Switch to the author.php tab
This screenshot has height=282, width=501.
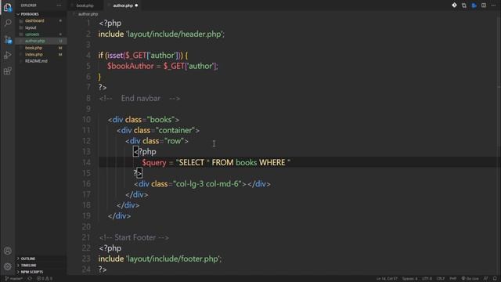click(123, 5)
